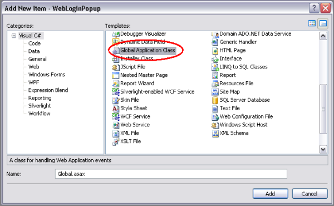Click the XML File template icon
The width and height of the screenshot is (334, 206).
tap(116, 134)
